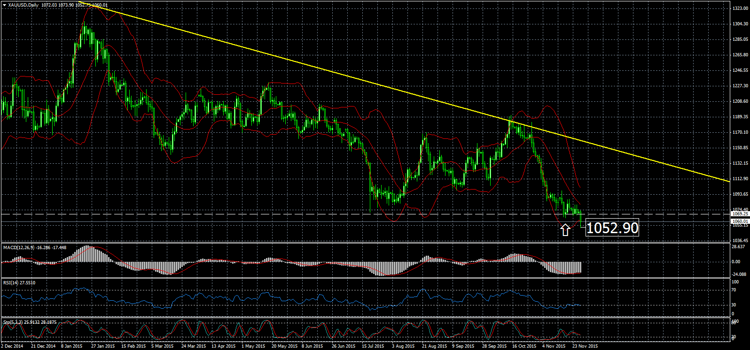Select the 1069.25 horizontal line price tag
This screenshot has height=350, width=750.
coord(740,214)
